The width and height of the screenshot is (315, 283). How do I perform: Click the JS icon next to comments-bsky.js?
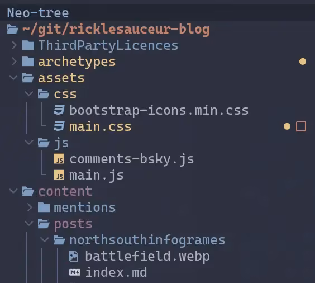click(59, 159)
